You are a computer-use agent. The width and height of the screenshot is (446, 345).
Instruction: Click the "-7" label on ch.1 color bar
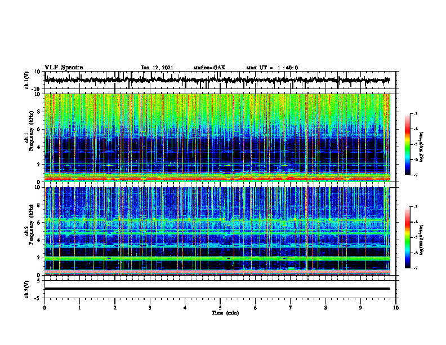(415, 175)
